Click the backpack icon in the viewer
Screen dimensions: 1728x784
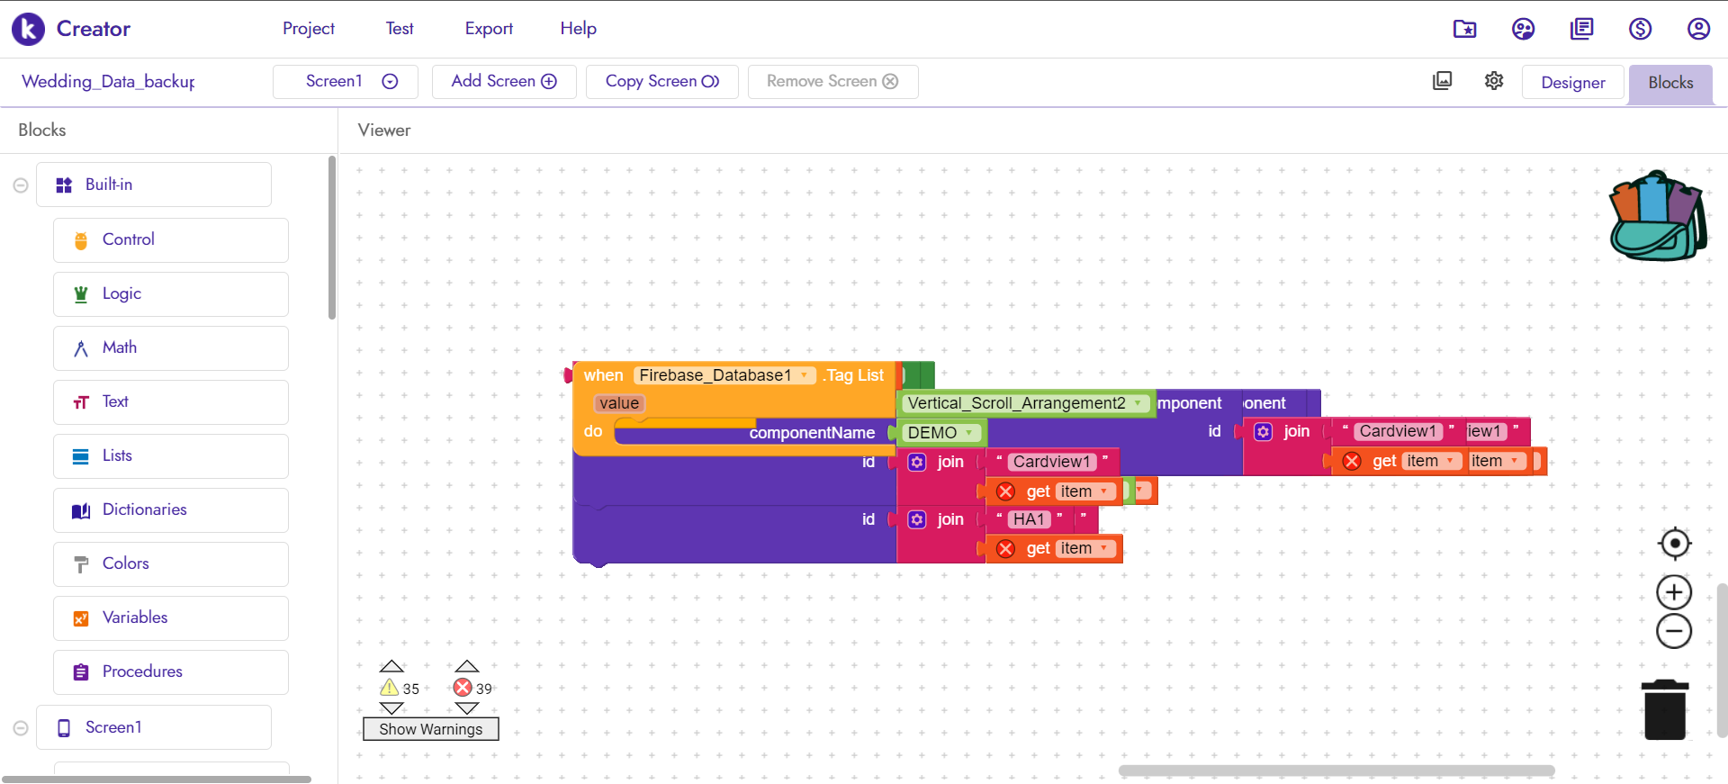click(x=1657, y=217)
